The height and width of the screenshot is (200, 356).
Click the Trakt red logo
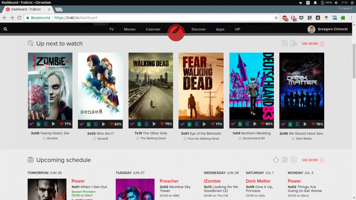(x=176, y=33)
